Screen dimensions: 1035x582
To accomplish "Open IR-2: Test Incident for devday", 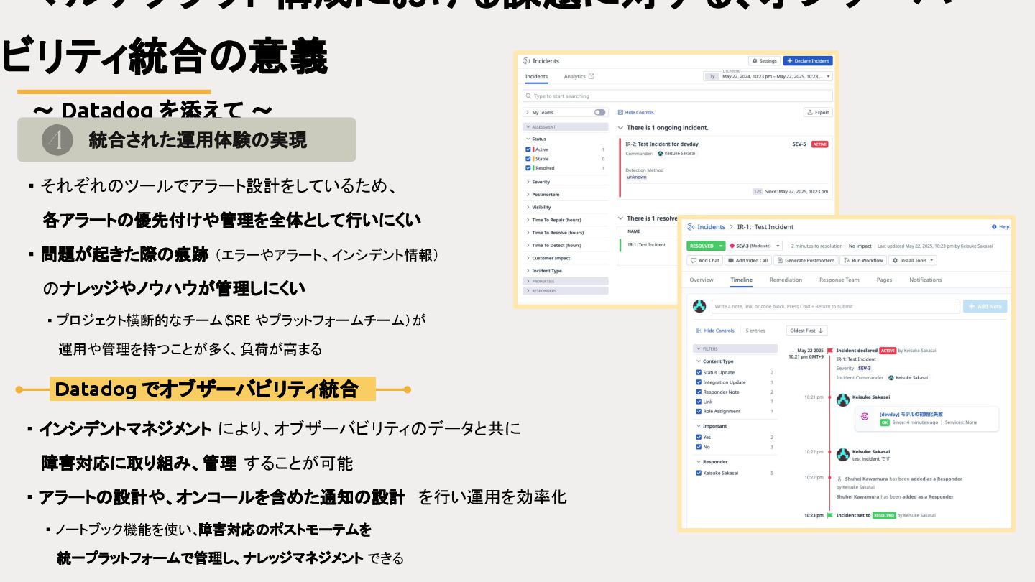I will point(661,144).
